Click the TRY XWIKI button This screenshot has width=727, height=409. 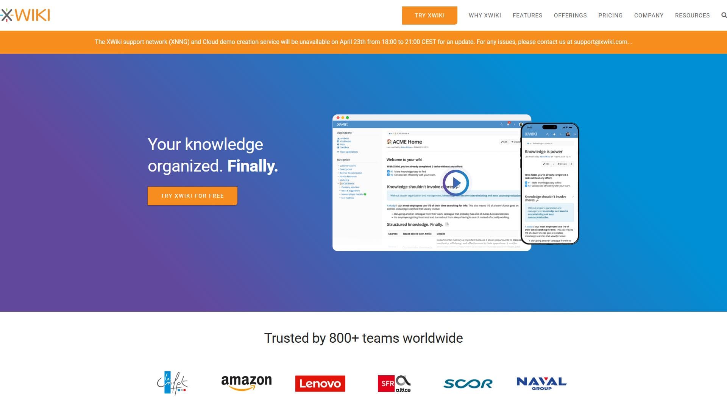(429, 16)
